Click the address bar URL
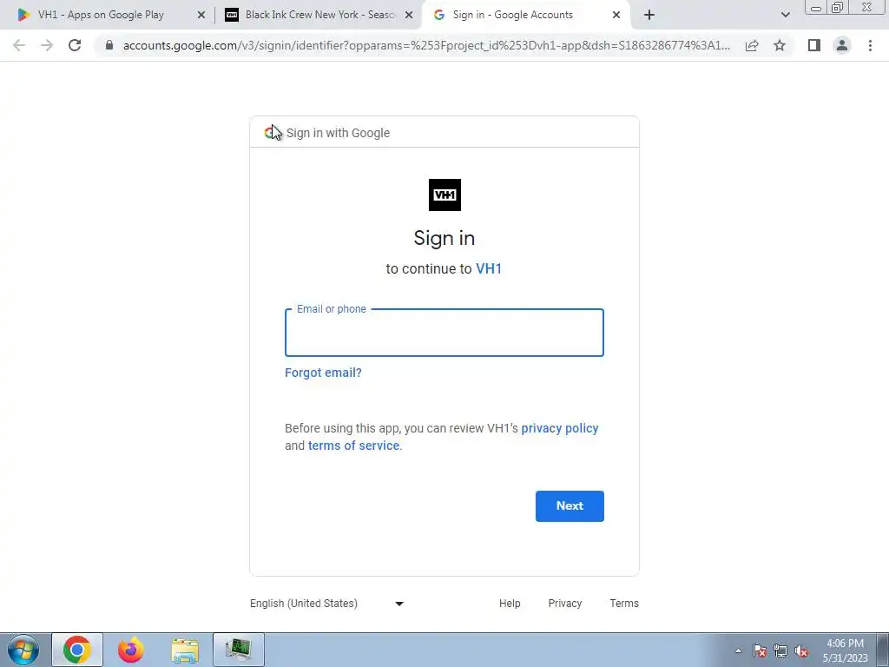 pyautogui.click(x=426, y=45)
